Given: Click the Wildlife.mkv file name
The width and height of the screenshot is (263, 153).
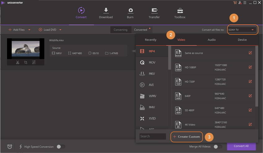Looking at the screenshot, I should point(56,40).
